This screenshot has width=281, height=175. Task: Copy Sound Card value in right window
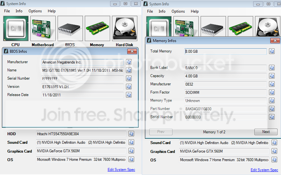point(274,143)
